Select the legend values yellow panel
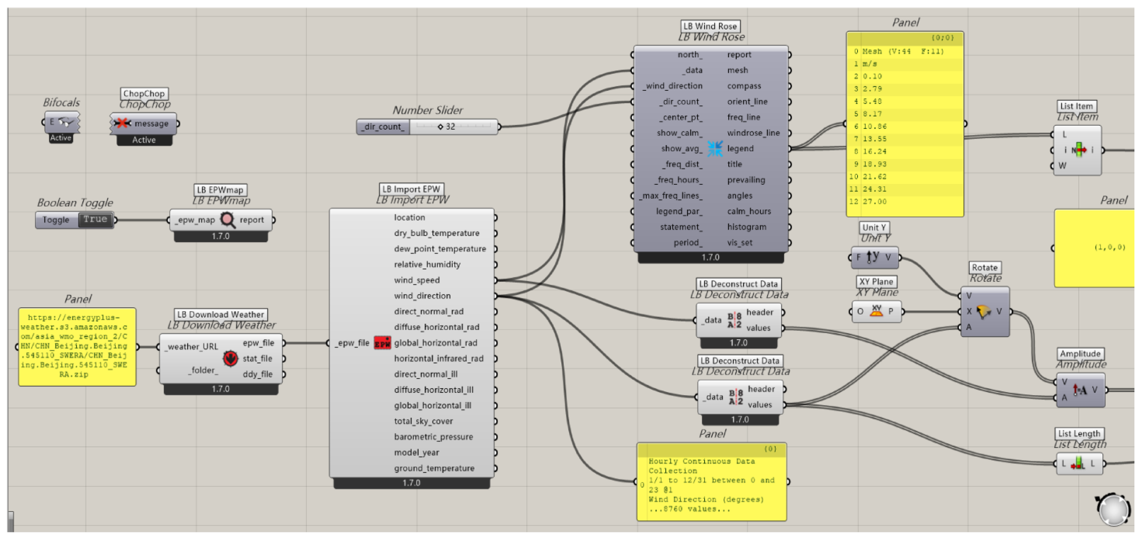This screenshot has height=540, width=1144. pos(905,124)
